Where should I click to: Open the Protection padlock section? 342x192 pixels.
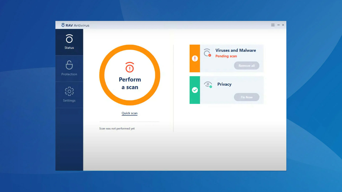pos(69,68)
